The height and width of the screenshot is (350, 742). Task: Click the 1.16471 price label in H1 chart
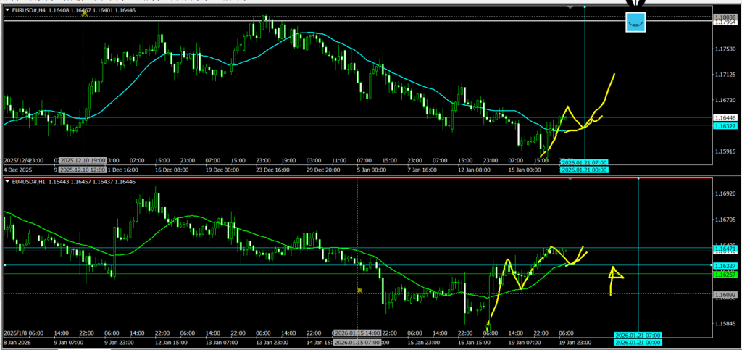click(725, 249)
